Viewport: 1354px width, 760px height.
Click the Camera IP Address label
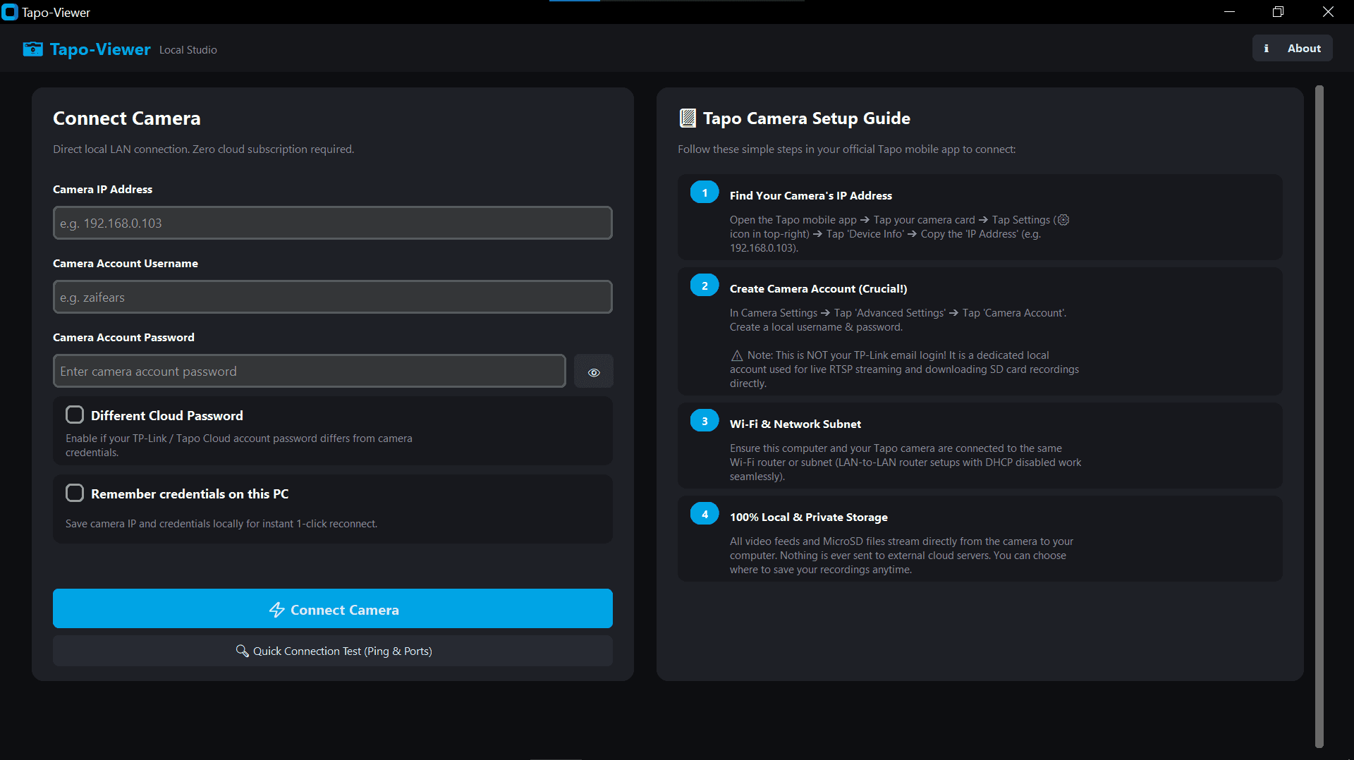point(103,190)
